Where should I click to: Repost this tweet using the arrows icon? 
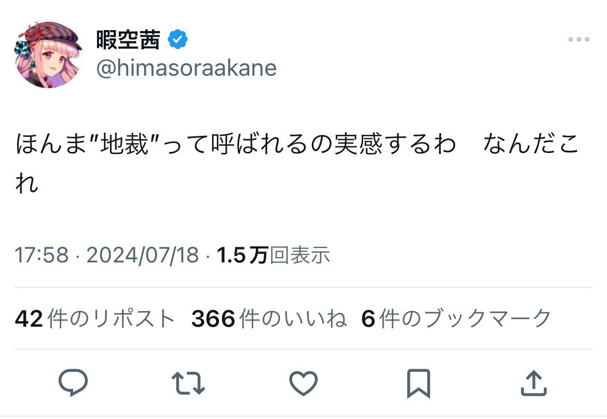click(x=188, y=383)
